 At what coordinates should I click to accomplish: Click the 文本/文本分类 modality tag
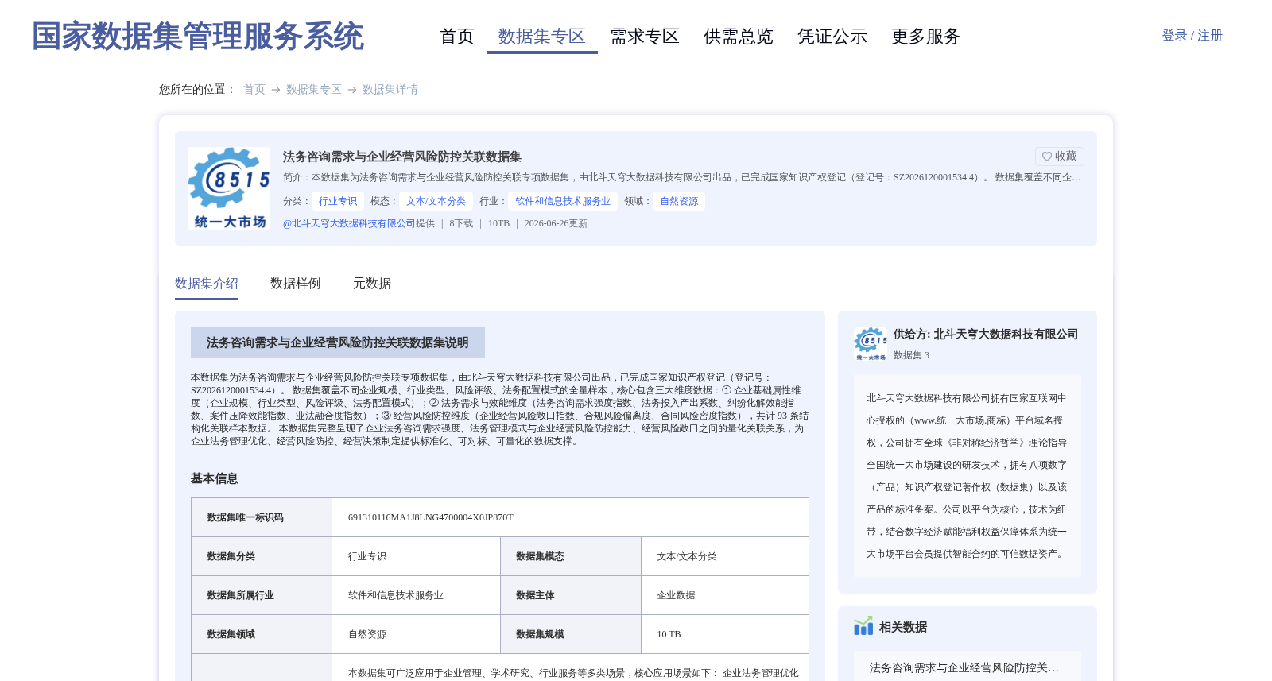[x=436, y=202]
